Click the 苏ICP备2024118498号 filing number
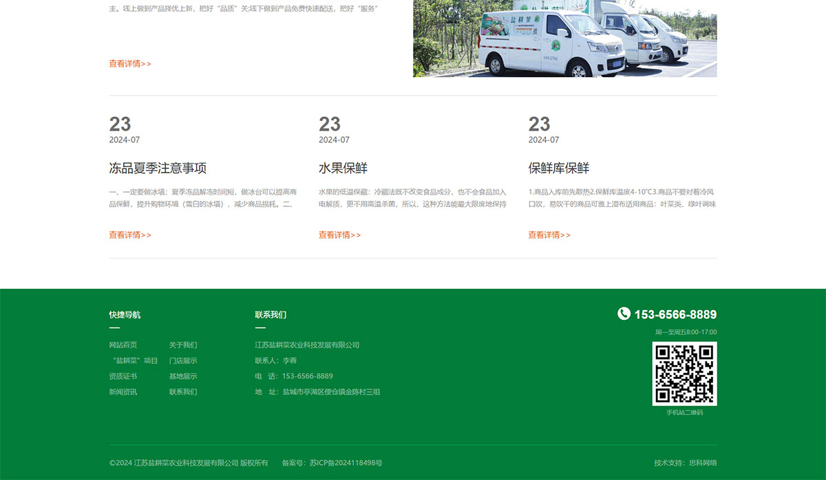This screenshot has width=826, height=480. tap(344, 463)
